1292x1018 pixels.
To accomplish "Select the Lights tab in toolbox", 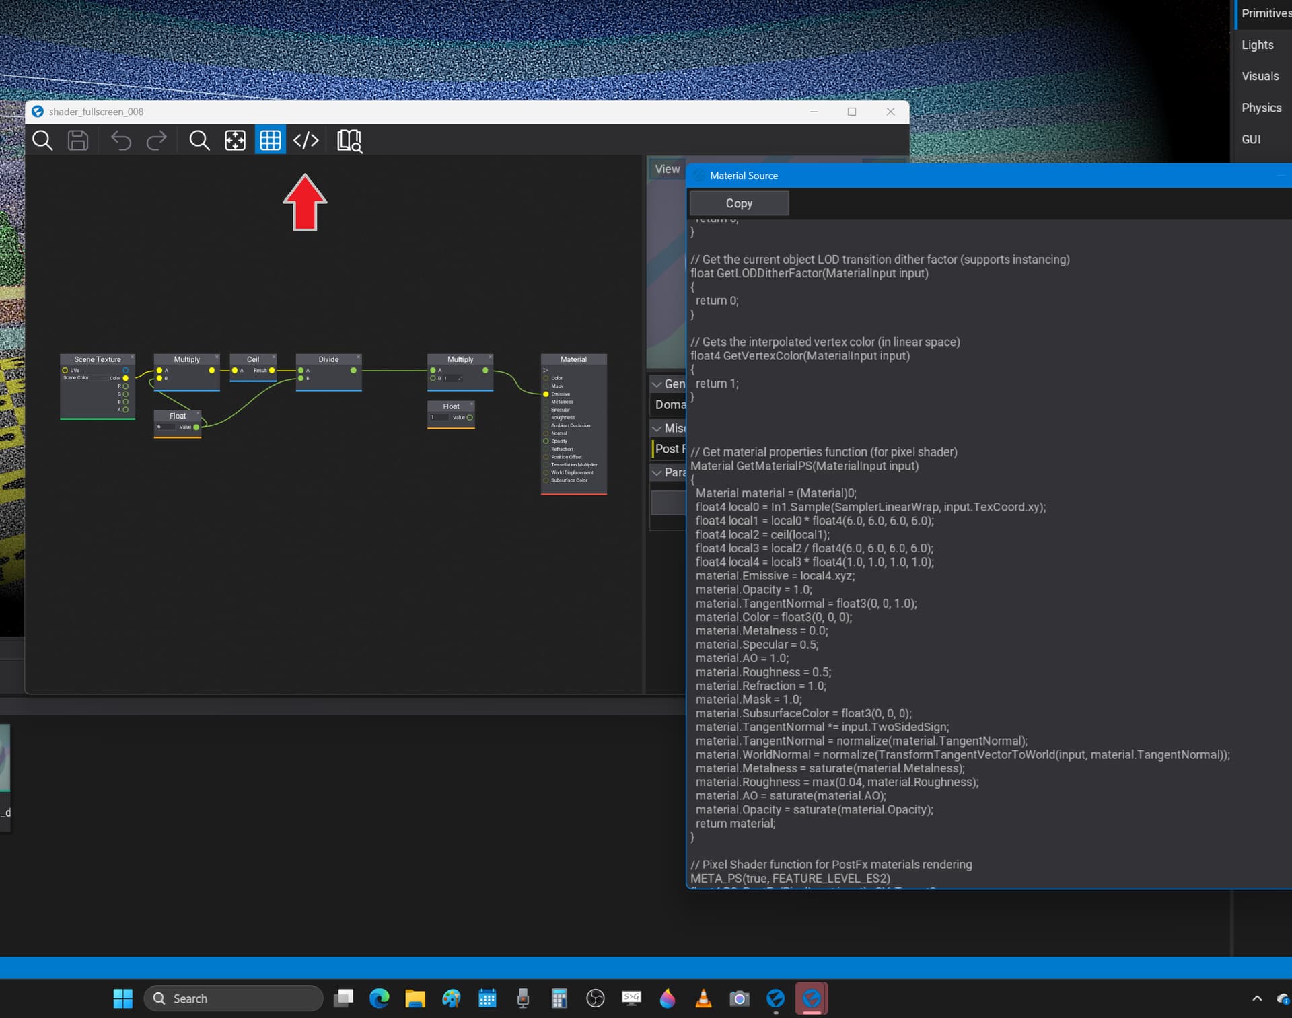I will (x=1257, y=45).
